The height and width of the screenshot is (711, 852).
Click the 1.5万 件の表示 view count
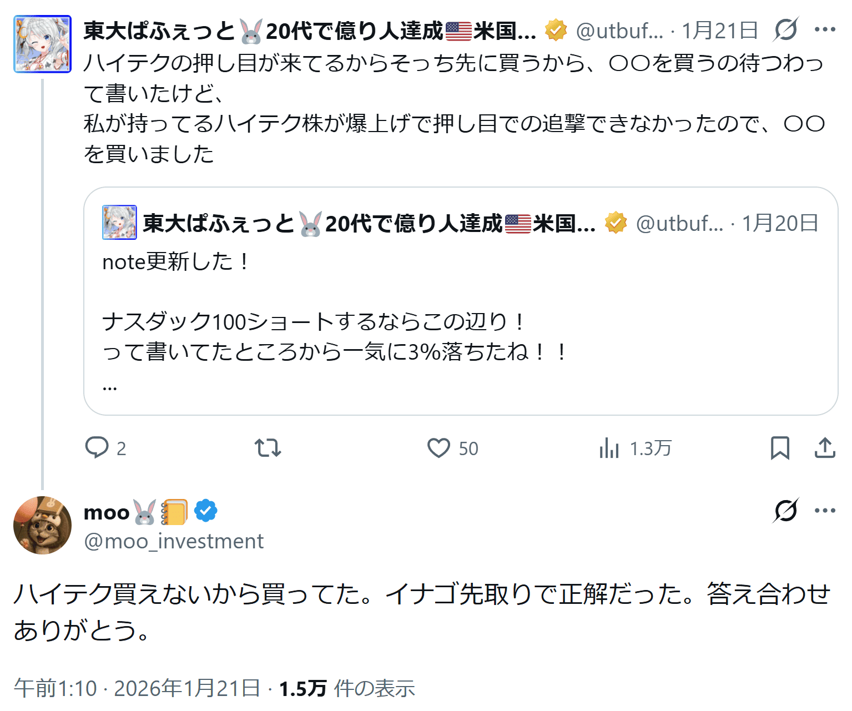click(x=347, y=688)
